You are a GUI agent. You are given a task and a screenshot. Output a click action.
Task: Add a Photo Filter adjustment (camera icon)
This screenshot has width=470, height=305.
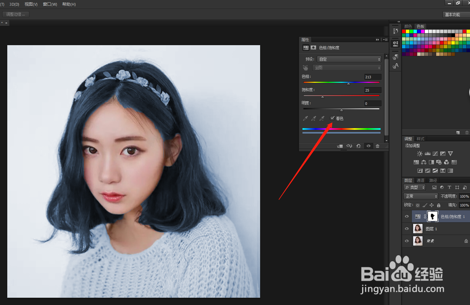(439, 162)
